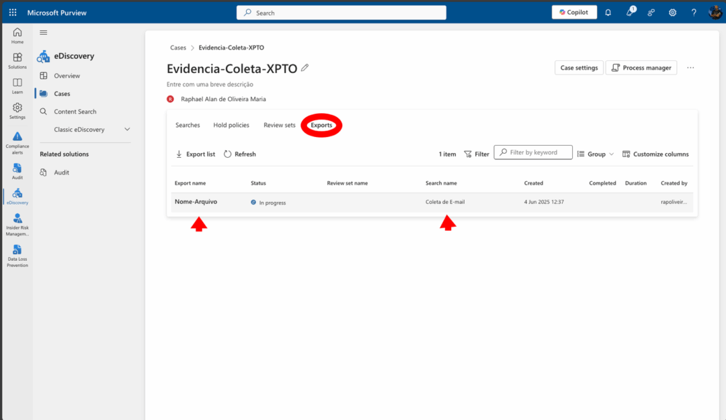
Task: Open the user profile avatar
Action: tap(715, 13)
